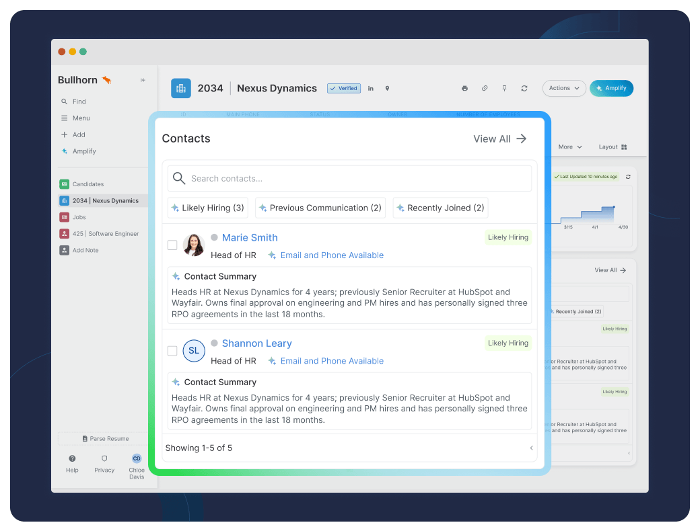Open the LinkedIn icon beside Verified
This screenshot has width=700, height=531.
[x=371, y=88]
